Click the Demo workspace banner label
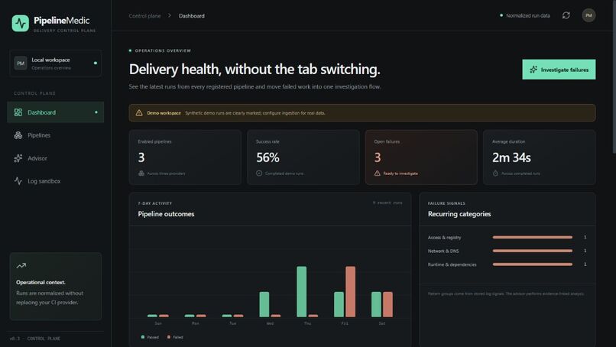This screenshot has width=616, height=347. point(164,113)
